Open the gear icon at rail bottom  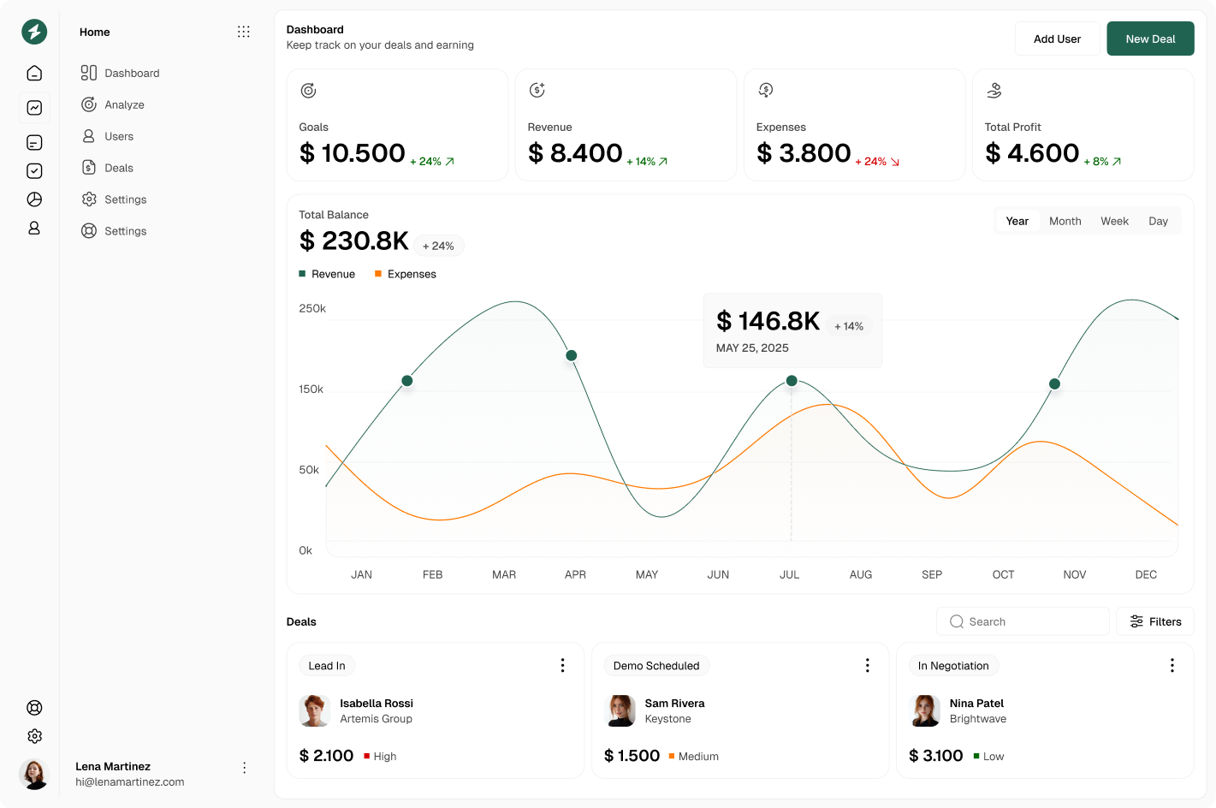point(34,736)
